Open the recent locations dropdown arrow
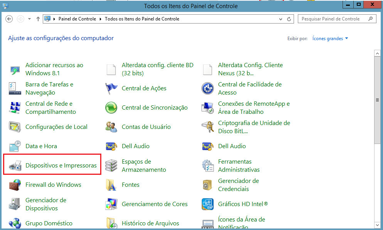 point(29,19)
